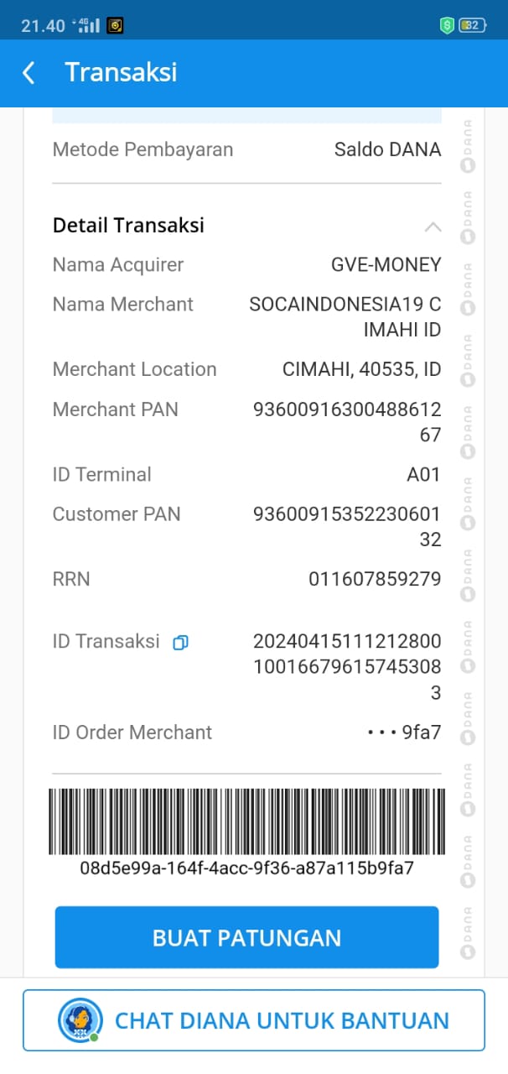Tap the green shield icon in the status bar

point(448,25)
